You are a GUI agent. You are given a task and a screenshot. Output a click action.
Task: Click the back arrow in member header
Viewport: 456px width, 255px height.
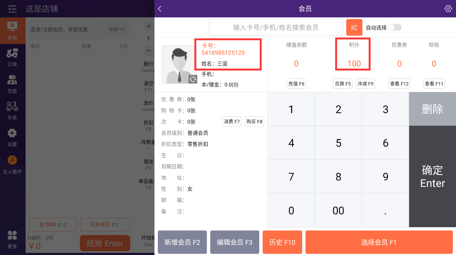[x=160, y=9]
